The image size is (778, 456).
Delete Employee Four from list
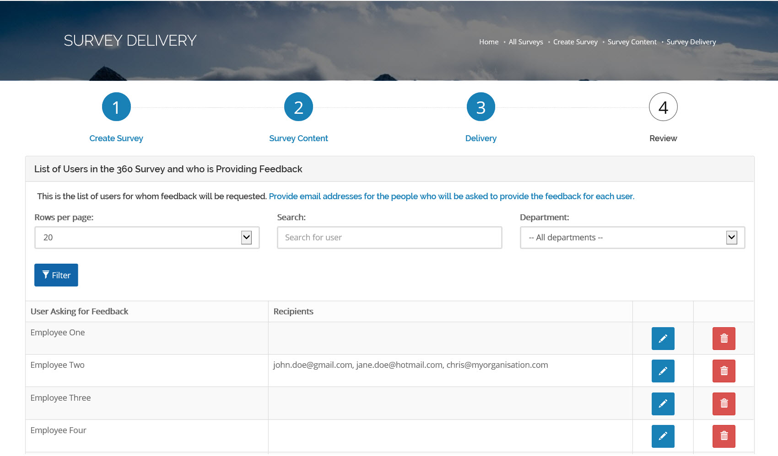point(724,436)
